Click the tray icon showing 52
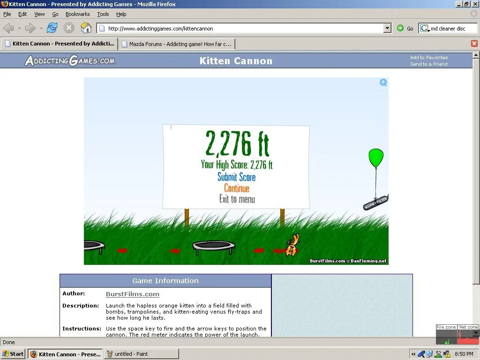The image size is (480, 360). click(438, 354)
